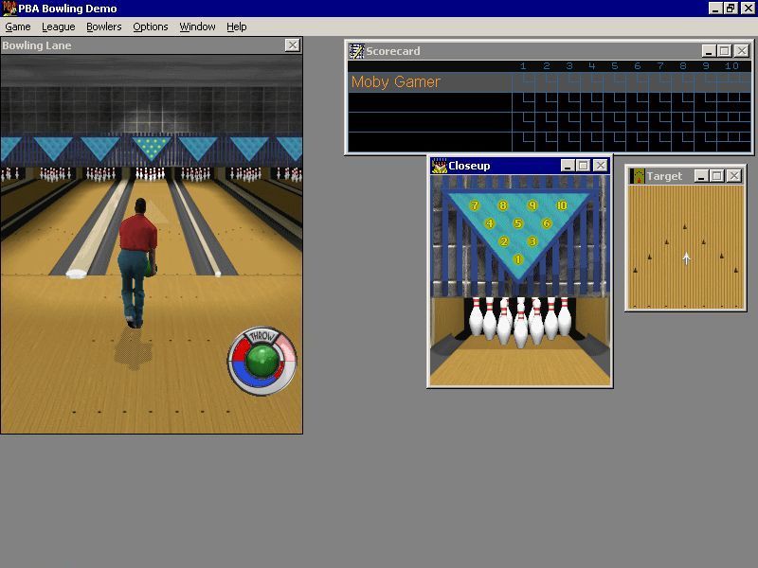Click pin 1 indicator in Closeup

click(518, 259)
